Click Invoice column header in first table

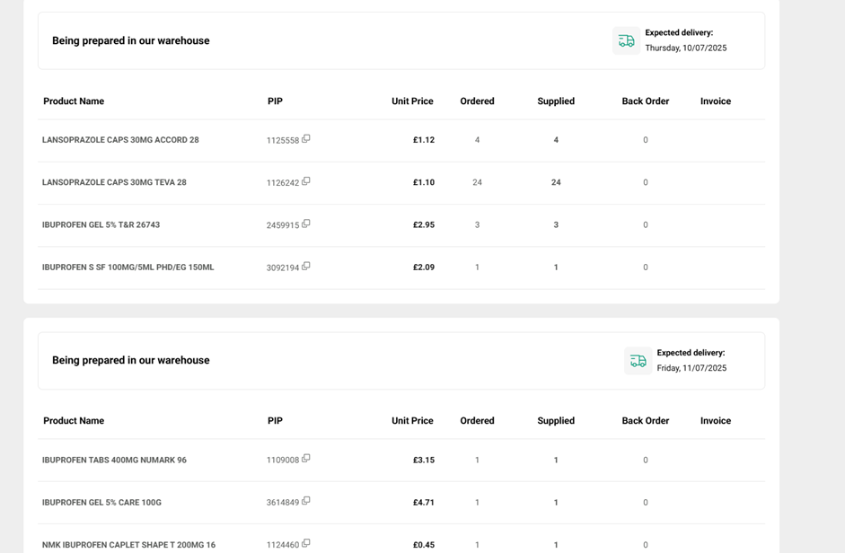coord(715,101)
